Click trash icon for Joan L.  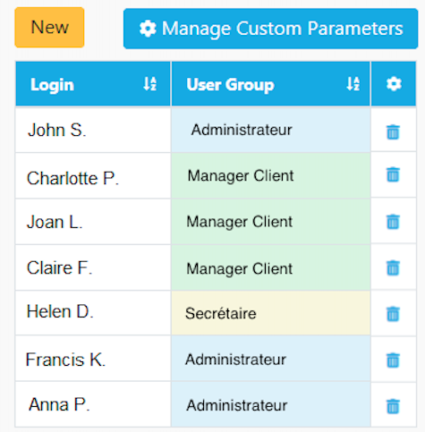(x=393, y=222)
